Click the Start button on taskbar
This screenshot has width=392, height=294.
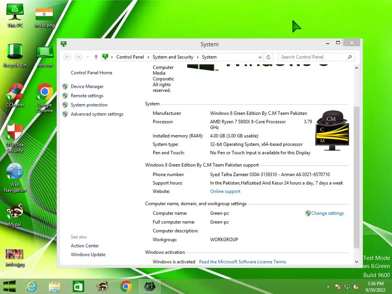(x=9, y=286)
